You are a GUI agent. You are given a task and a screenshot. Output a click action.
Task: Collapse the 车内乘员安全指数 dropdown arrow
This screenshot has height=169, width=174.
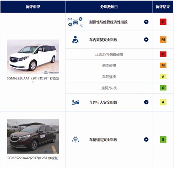[146, 40]
